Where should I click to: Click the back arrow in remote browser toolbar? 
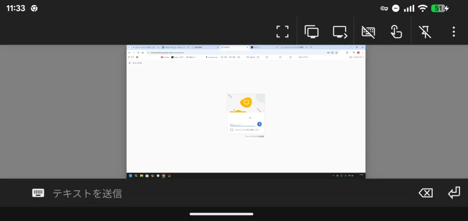(x=129, y=53)
